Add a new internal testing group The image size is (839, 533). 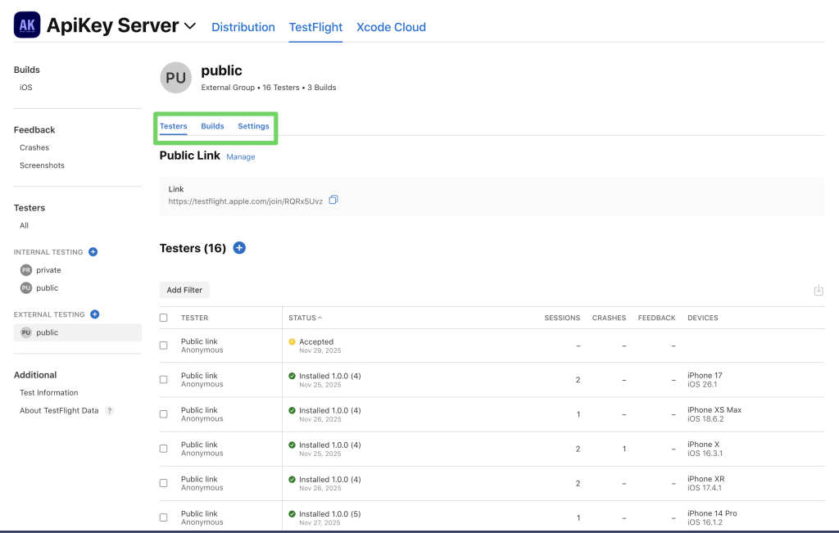pos(93,252)
